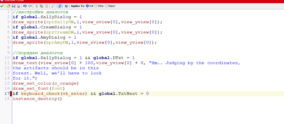Screen dimensions: 284x124
Task: Open find with the magnifier icon
Action: click(53, 6)
